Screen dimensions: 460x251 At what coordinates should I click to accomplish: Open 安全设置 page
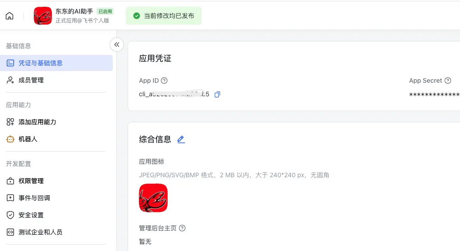click(x=56, y=215)
